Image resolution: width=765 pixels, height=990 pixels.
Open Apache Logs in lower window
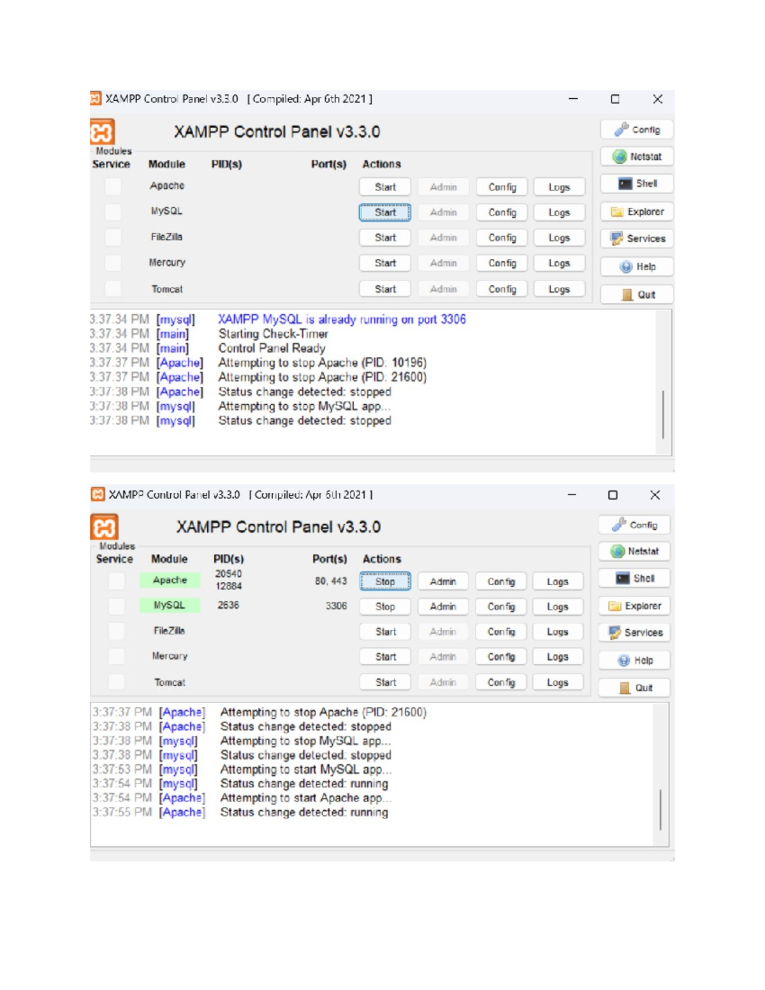point(558,581)
